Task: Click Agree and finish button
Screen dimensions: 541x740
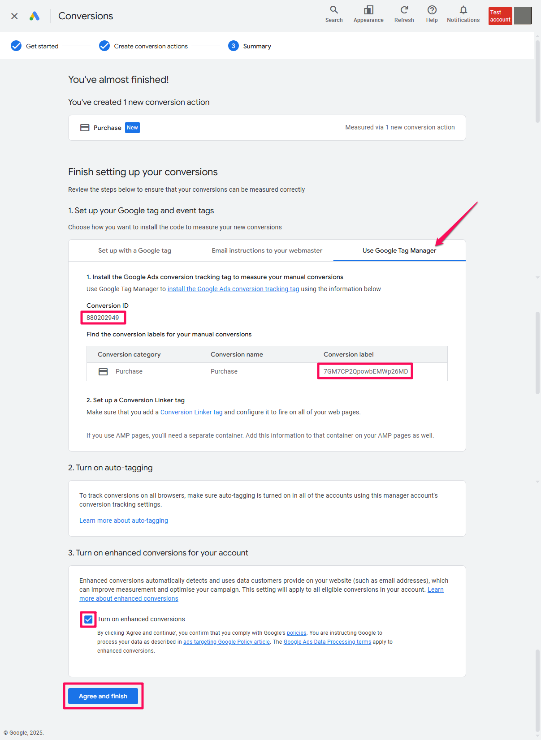Action: (x=103, y=696)
